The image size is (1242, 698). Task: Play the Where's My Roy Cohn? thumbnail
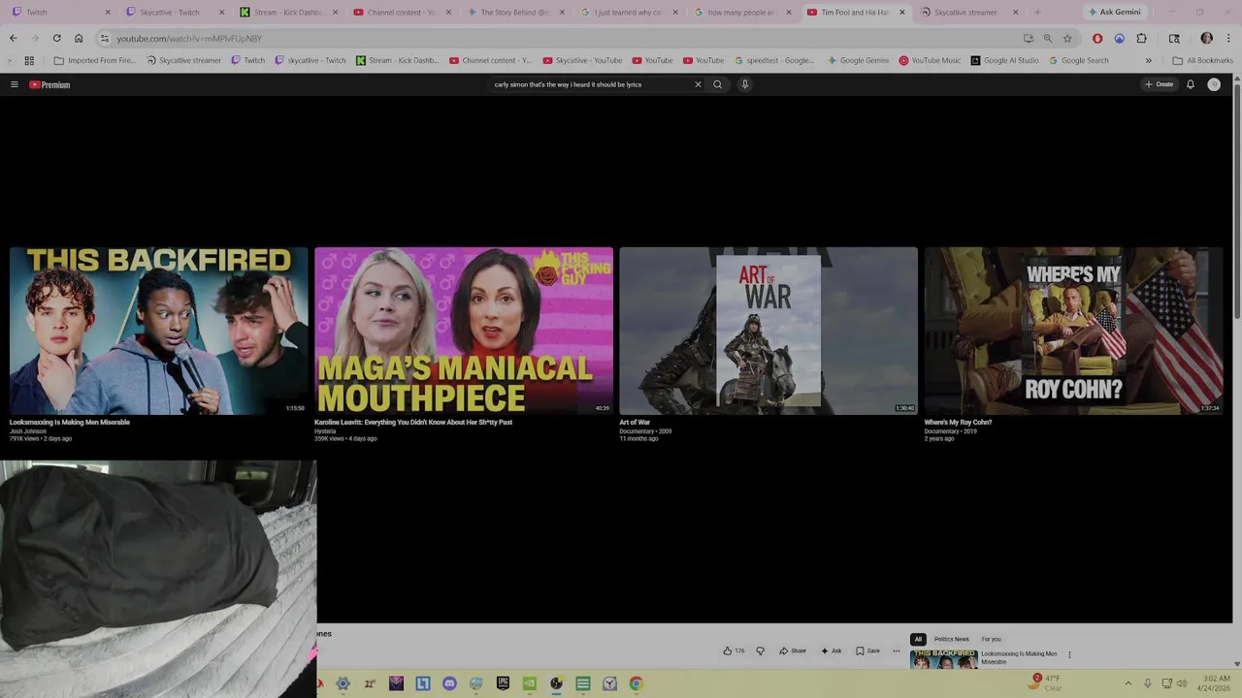pyautogui.click(x=1073, y=331)
